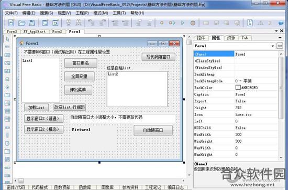
Task: Select the timer clock control in toolbox
Action: pos(7,143)
